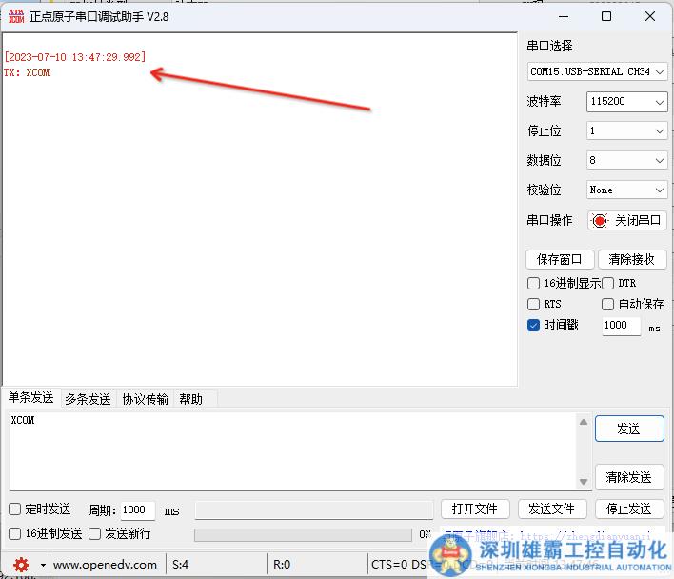The height and width of the screenshot is (579, 674).
Task: Open the 协议传输 tab
Action: (x=145, y=399)
